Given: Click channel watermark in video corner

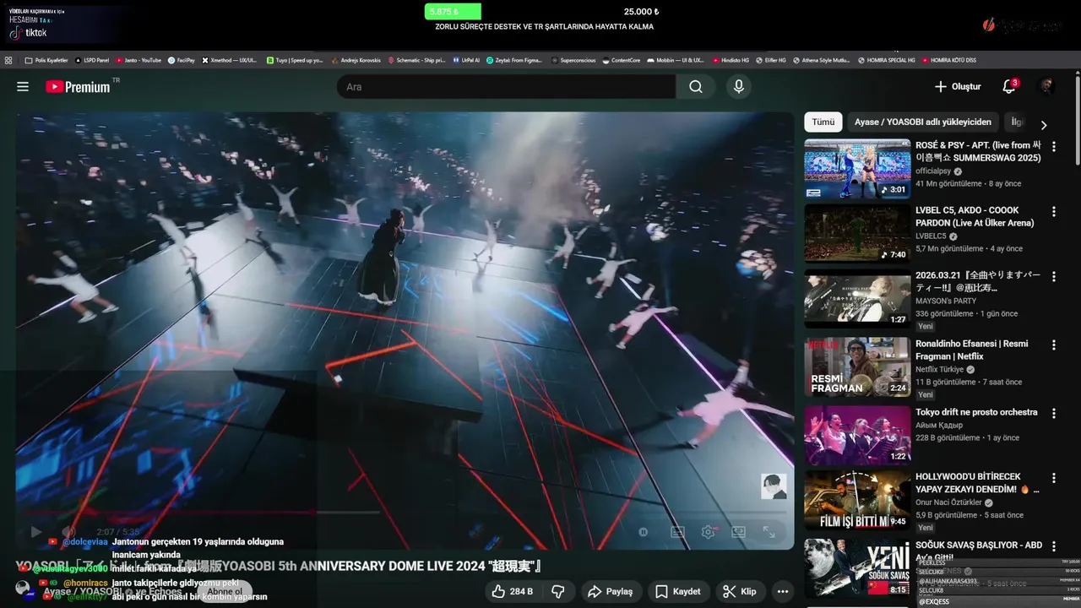Looking at the screenshot, I should tap(774, 486).
